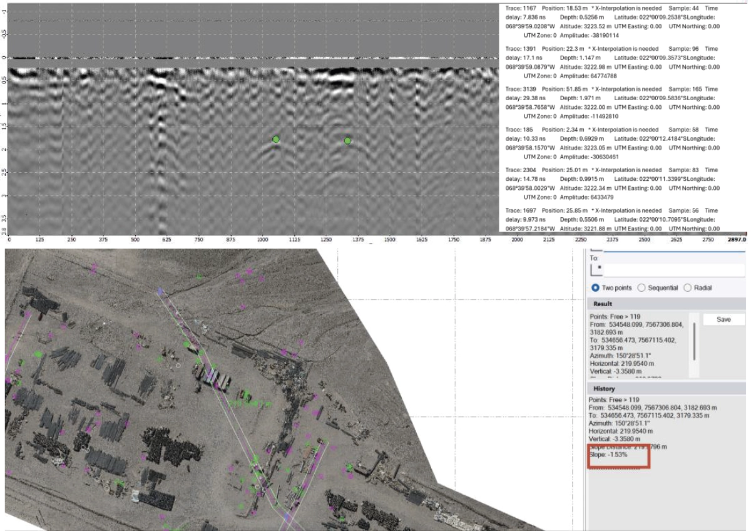
Task: Click the pick-point icon beside To field
Action: (596, 270)
